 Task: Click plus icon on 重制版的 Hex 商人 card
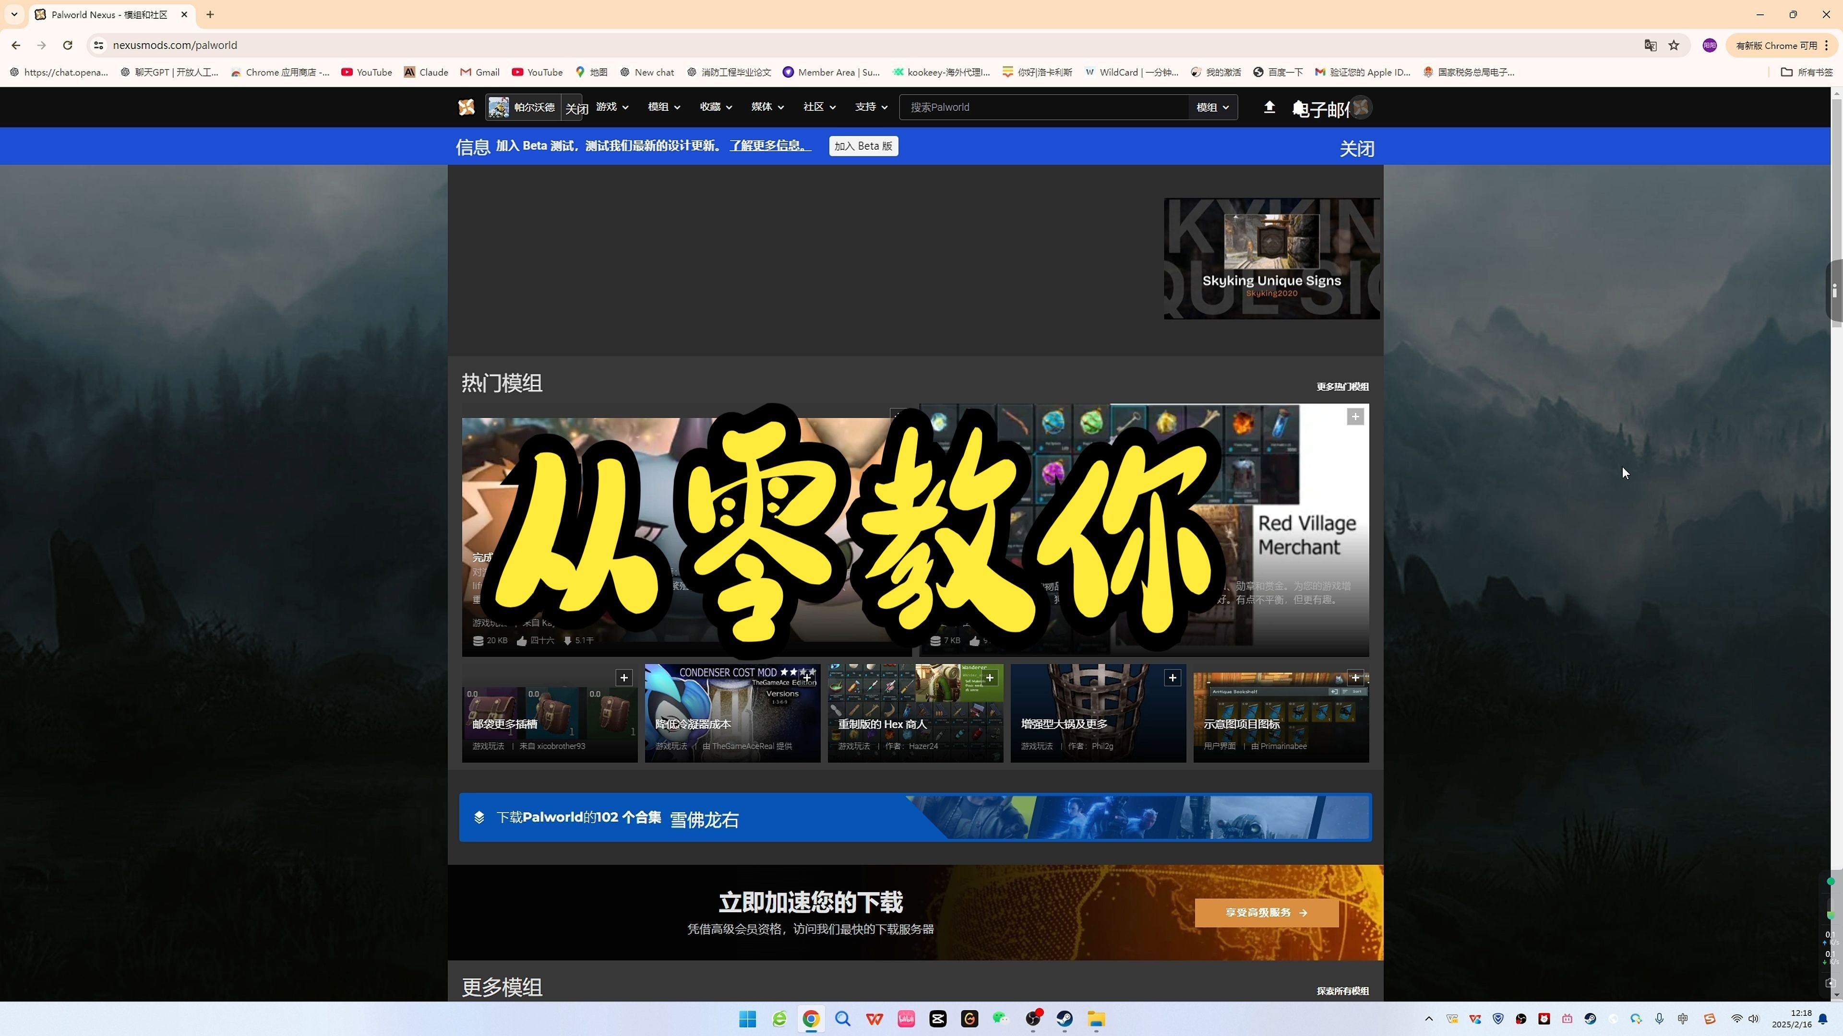[x=990, y=678]
